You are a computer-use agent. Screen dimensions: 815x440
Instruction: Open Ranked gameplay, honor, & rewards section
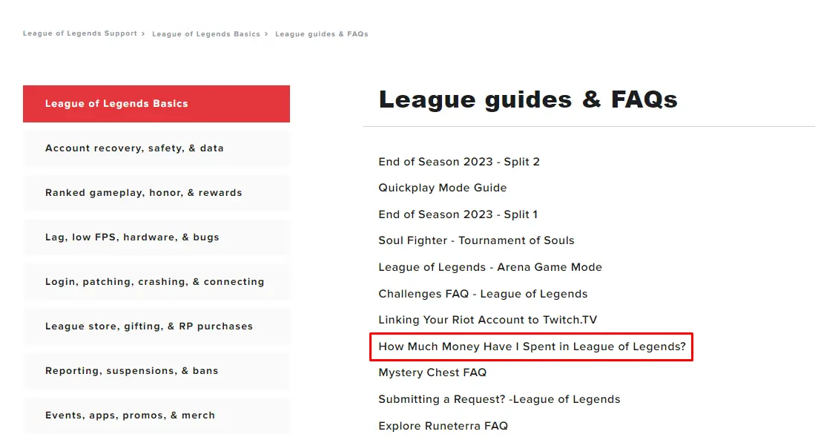(x=156, y=193)
